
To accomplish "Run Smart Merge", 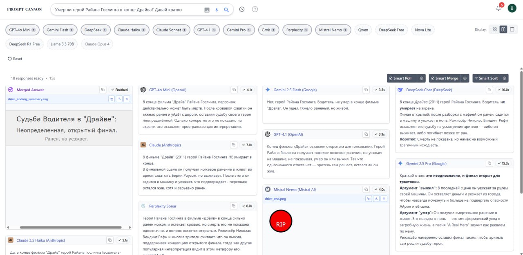I will click(x=445, y=78).
